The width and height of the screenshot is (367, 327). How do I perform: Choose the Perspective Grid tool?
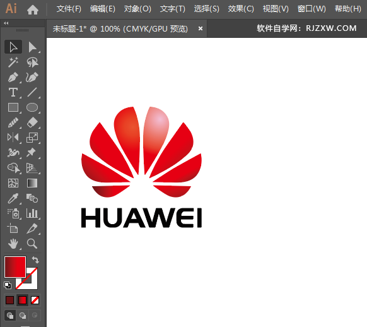tap(32, 168)
